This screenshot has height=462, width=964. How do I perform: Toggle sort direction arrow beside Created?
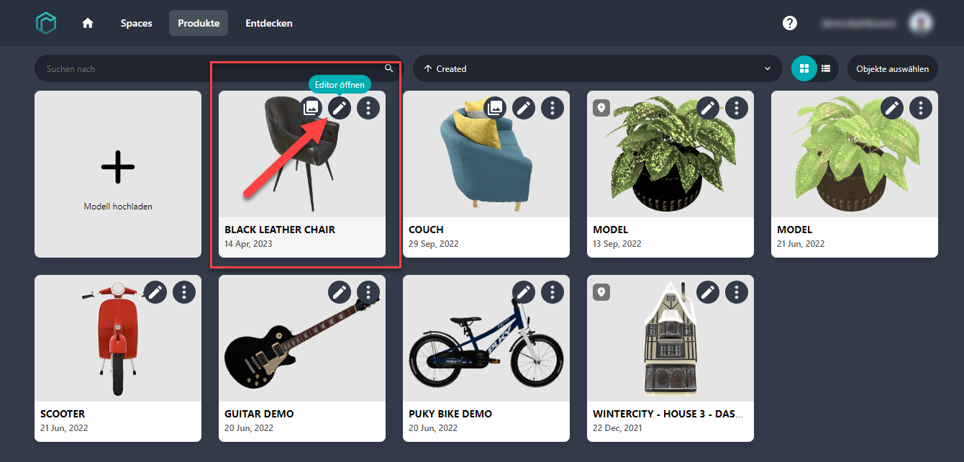(x=428, y=68)
